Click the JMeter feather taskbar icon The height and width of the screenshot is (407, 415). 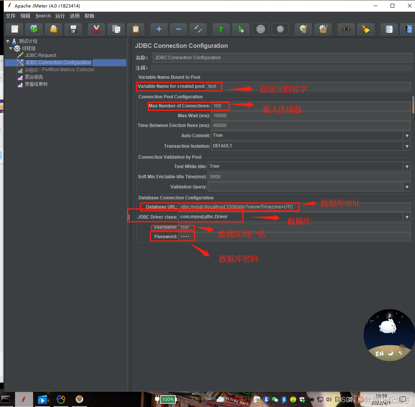pos(24,399)
